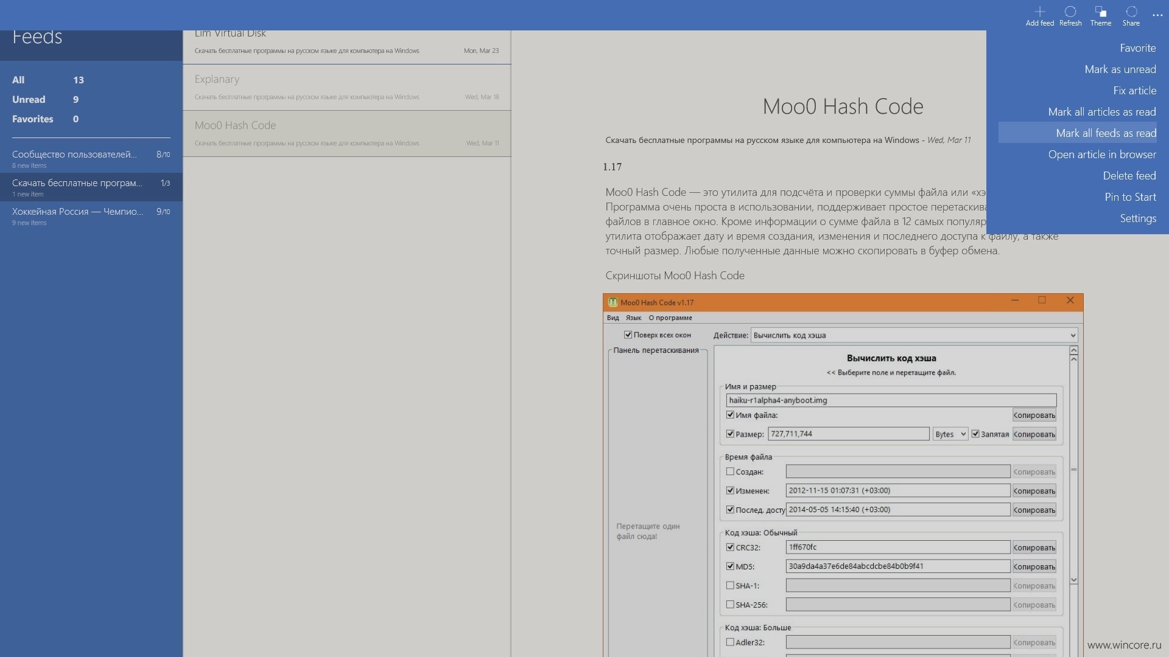The height and width of the screenshot is (657, 1169).
Task: Select the Moo0 Hash Code article in list
Action: tap(346, 134)
